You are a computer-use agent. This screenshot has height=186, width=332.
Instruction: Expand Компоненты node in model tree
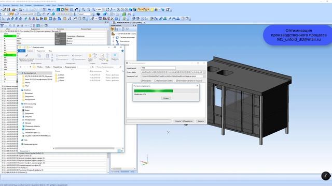pyautogui.click(x=114, y=41)
